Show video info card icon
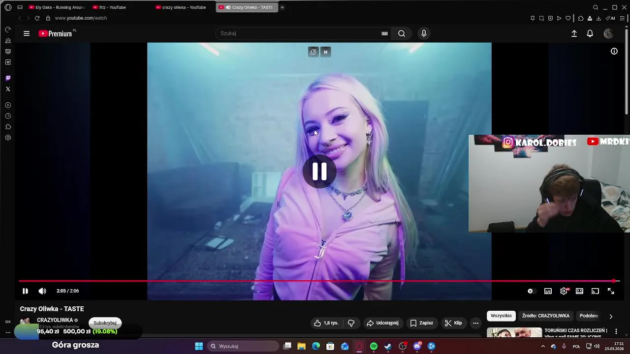The image size is (630, 354). click(x=614, y=51)
